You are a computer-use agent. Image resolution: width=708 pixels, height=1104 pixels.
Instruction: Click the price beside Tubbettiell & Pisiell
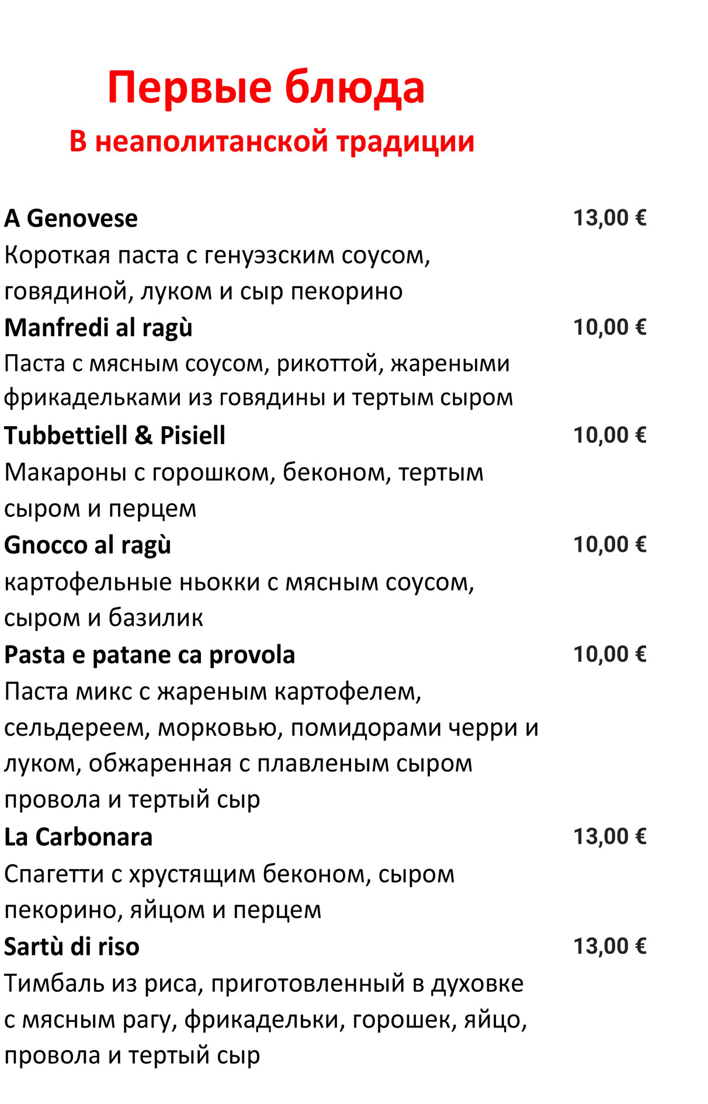pyautogui.click(x=609, y=435)
